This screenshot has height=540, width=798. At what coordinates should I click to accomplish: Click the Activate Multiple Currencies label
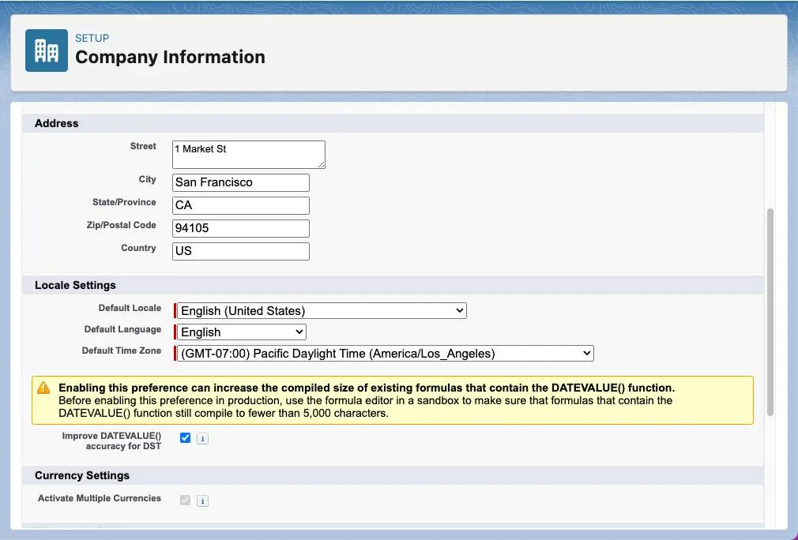coord(100,498)
